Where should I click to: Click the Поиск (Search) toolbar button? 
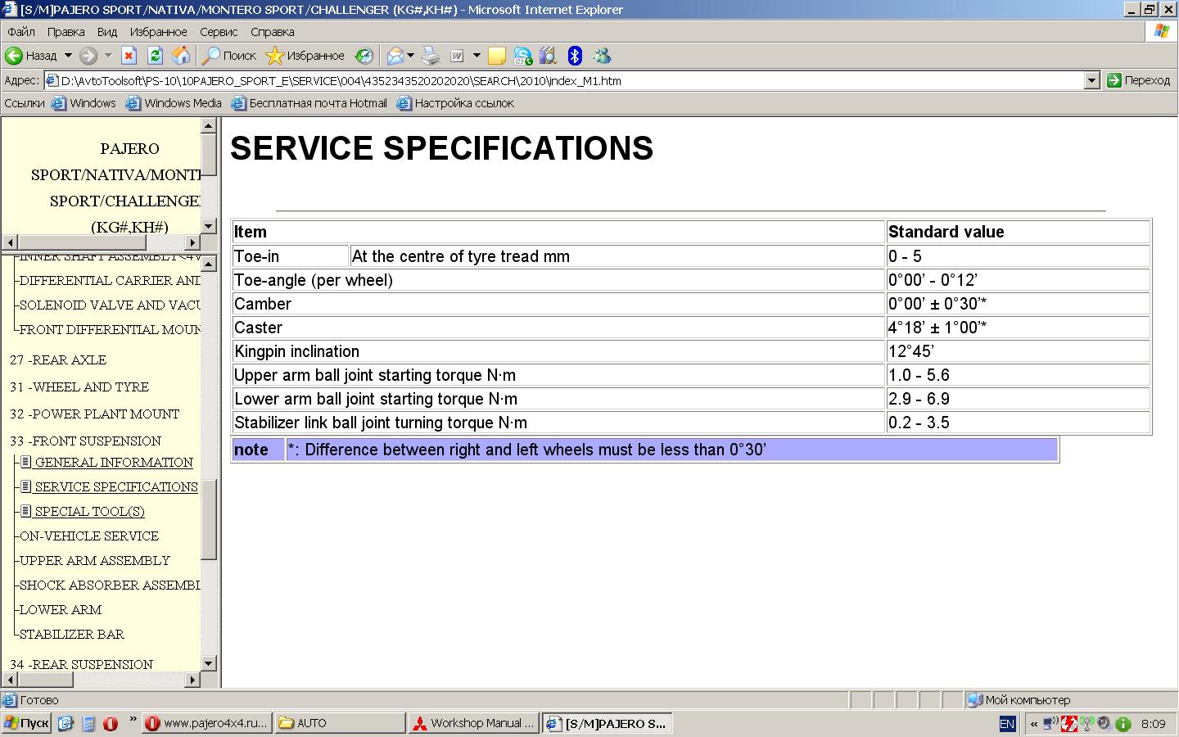pyautogui.click(x=230, y=56)
